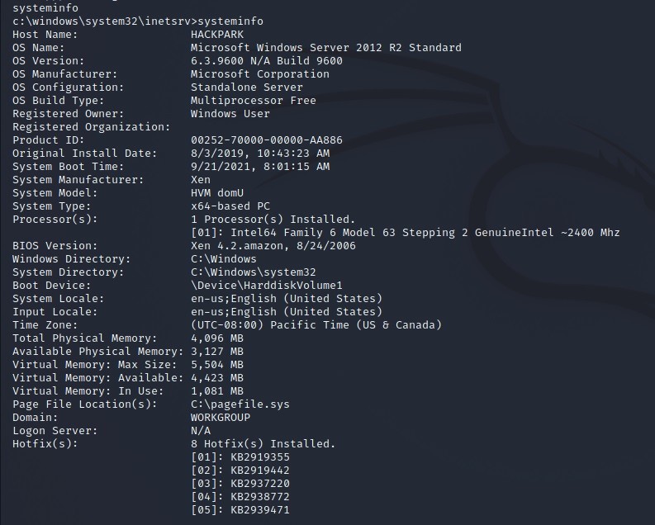Click the Intel64 Family 6 processor line
655x525 pixels.
pyautogui.click(x=405, y=232)
